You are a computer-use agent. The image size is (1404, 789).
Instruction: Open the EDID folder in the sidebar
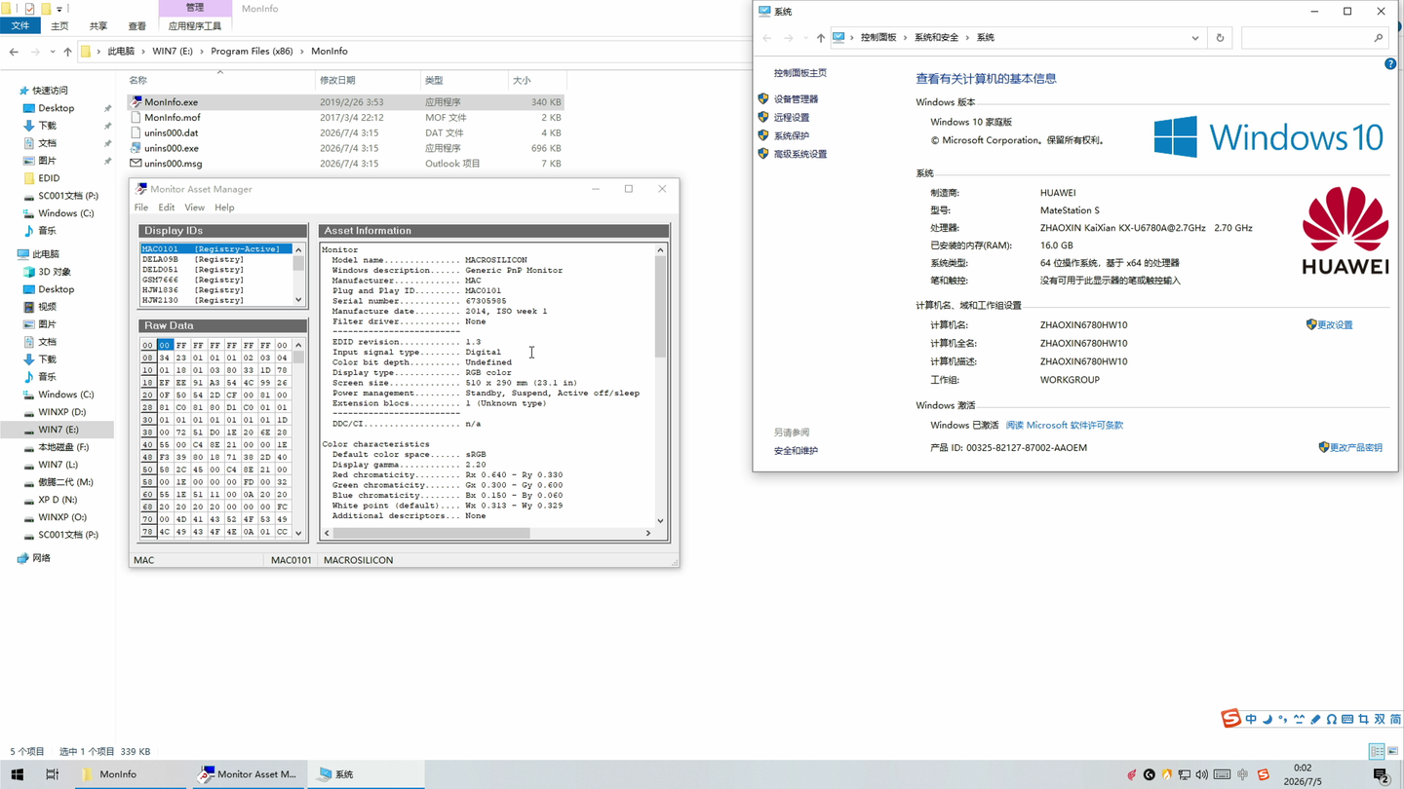[49, 178]
